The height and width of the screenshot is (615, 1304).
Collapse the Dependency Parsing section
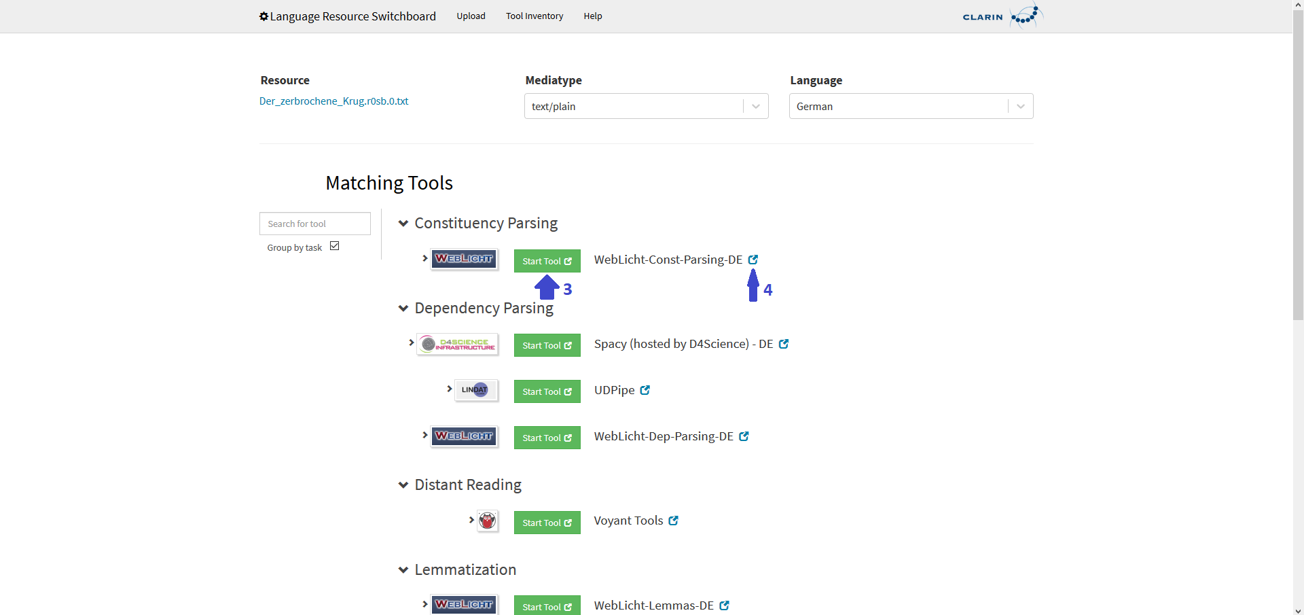(403, 309)
